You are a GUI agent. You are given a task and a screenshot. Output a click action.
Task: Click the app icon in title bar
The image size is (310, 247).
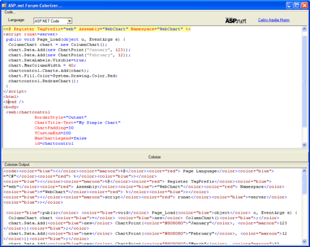point(4,6)
